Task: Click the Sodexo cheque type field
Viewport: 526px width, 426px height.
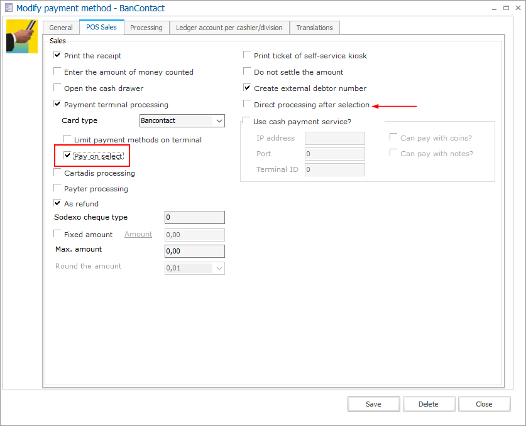Action: [194, 218]
